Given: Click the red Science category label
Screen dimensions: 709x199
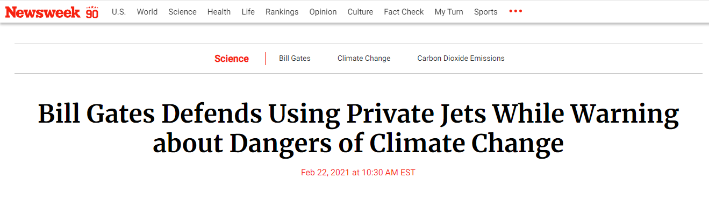Looking at the screenshot, I should point(232,59).
